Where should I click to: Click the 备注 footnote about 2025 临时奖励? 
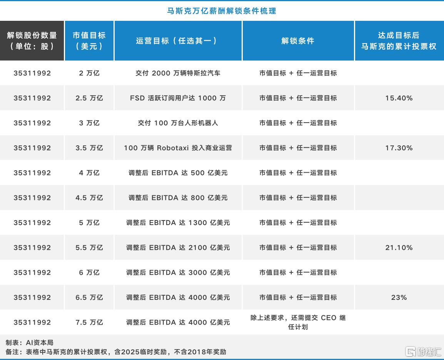coord(116,352)
